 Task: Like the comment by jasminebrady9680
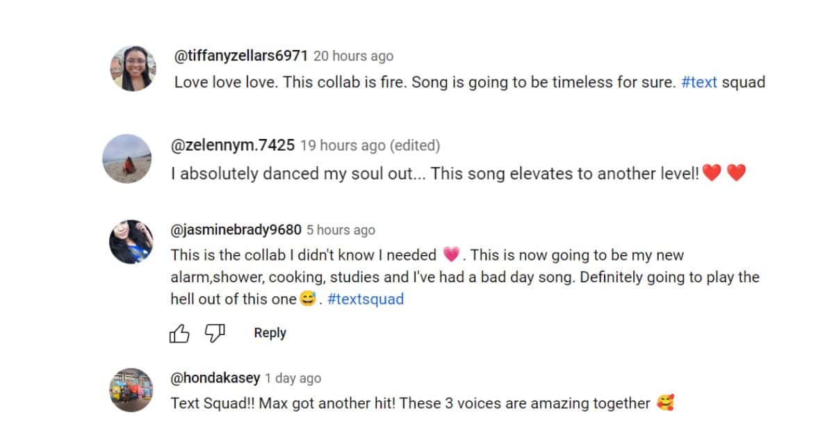[179, 334]
